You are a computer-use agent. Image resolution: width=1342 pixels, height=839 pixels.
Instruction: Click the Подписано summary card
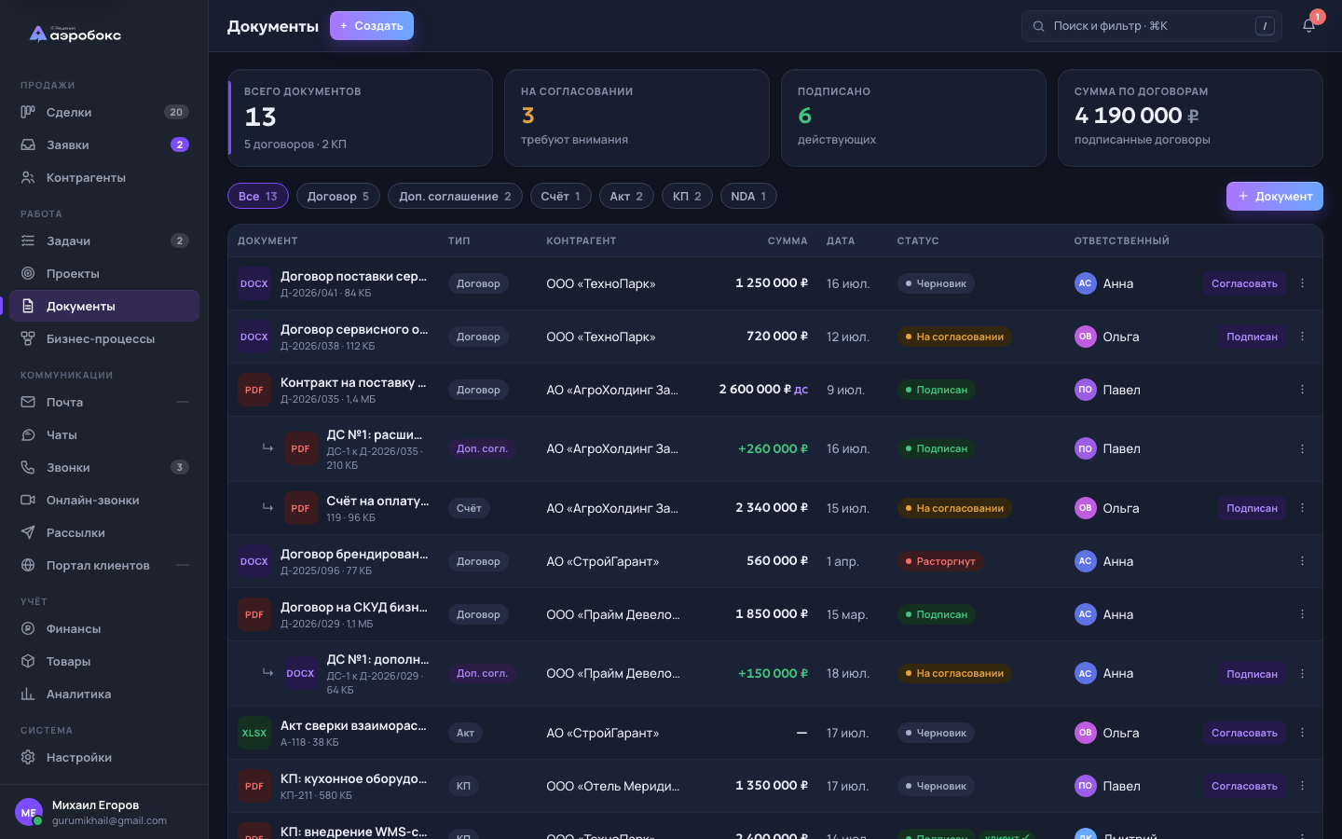pos(913,118)
